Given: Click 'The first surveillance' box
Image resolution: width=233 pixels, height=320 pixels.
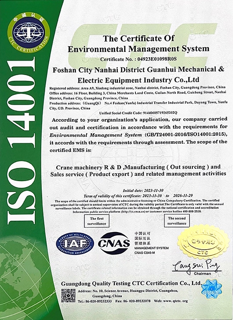Looking at the screenshot, I should (x=97, y=221).
